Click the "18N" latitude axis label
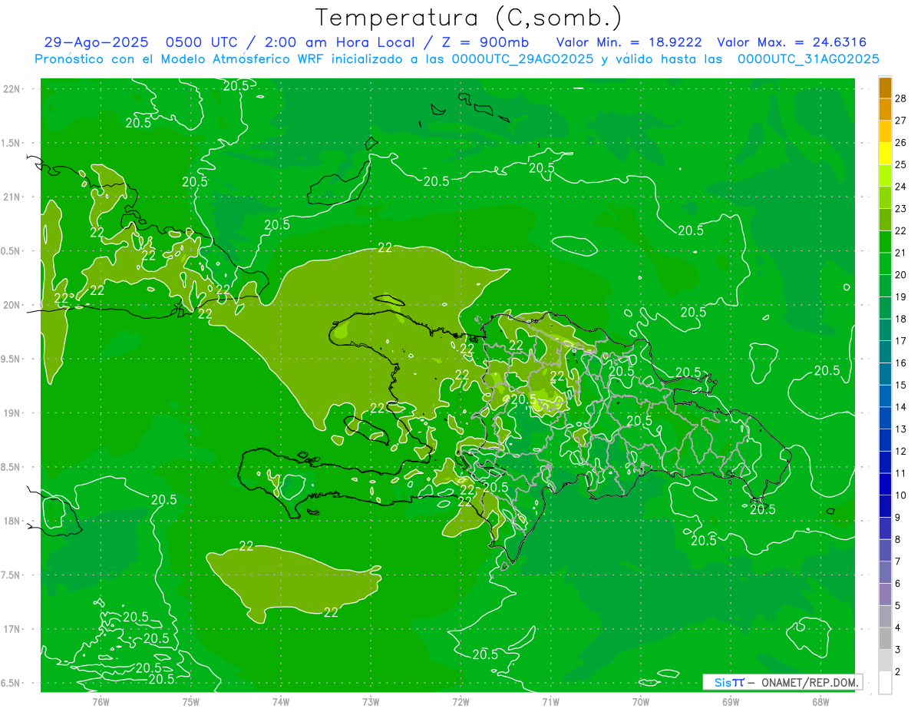 click(11, 521)
